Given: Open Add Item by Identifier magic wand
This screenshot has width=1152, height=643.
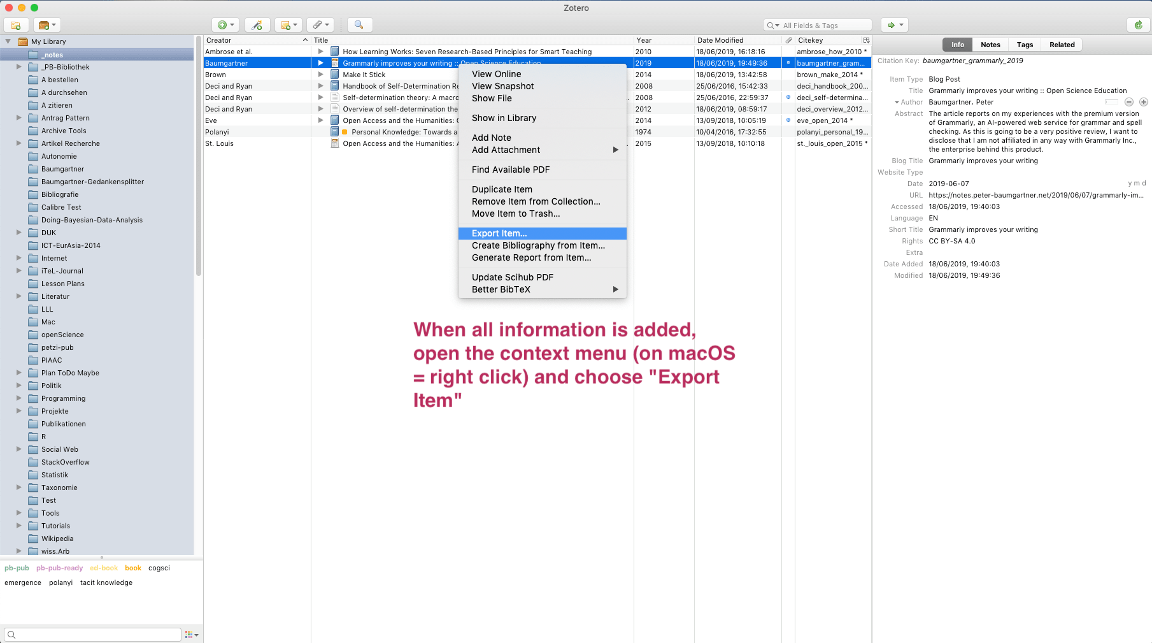Looking at the screenshot, I should (x=257, y=24).
